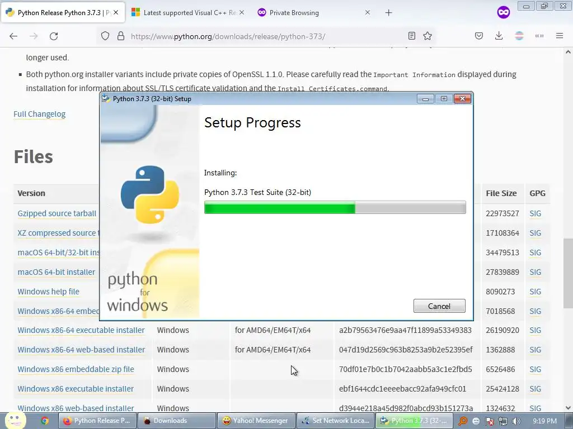Open SIG for Windows x86 embeddable zip
The image size is (573, 429).
535,369
